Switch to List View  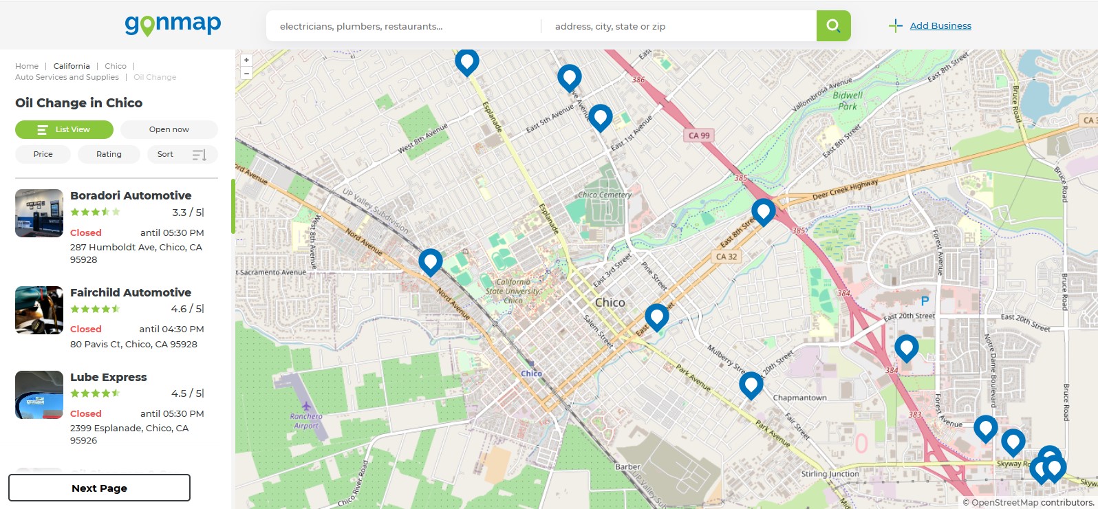pos(64,129)
